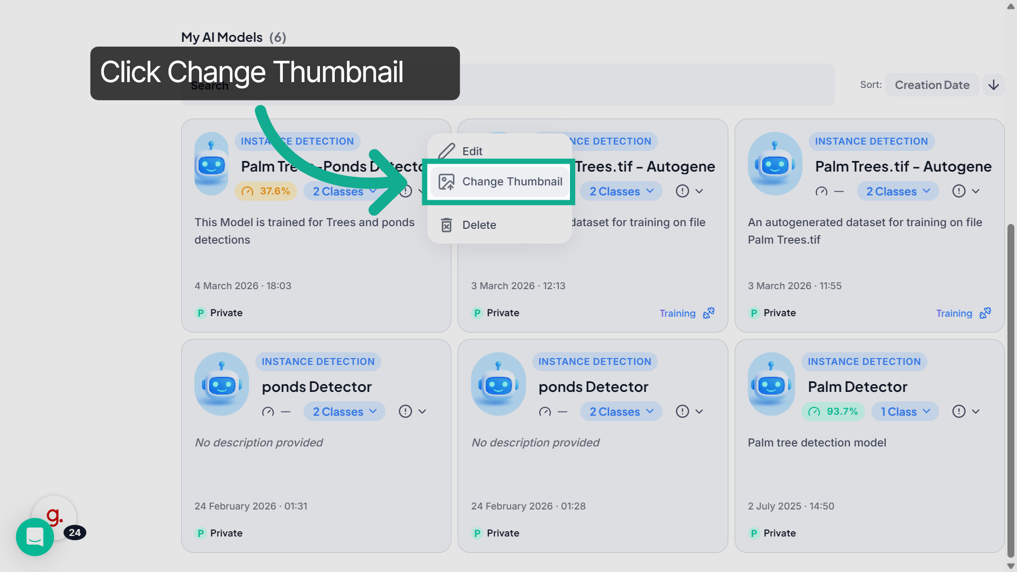Expand options chevron on 01:31 ponds Detector card

click(x=422, y=412)
